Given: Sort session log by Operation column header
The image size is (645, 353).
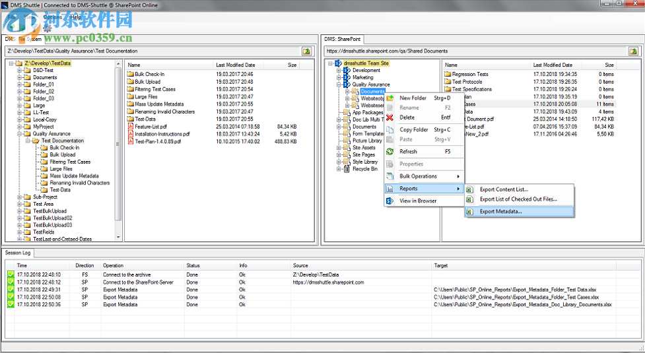Looking at the screenshot, I should pyautogui.click(x=143, y=265).
